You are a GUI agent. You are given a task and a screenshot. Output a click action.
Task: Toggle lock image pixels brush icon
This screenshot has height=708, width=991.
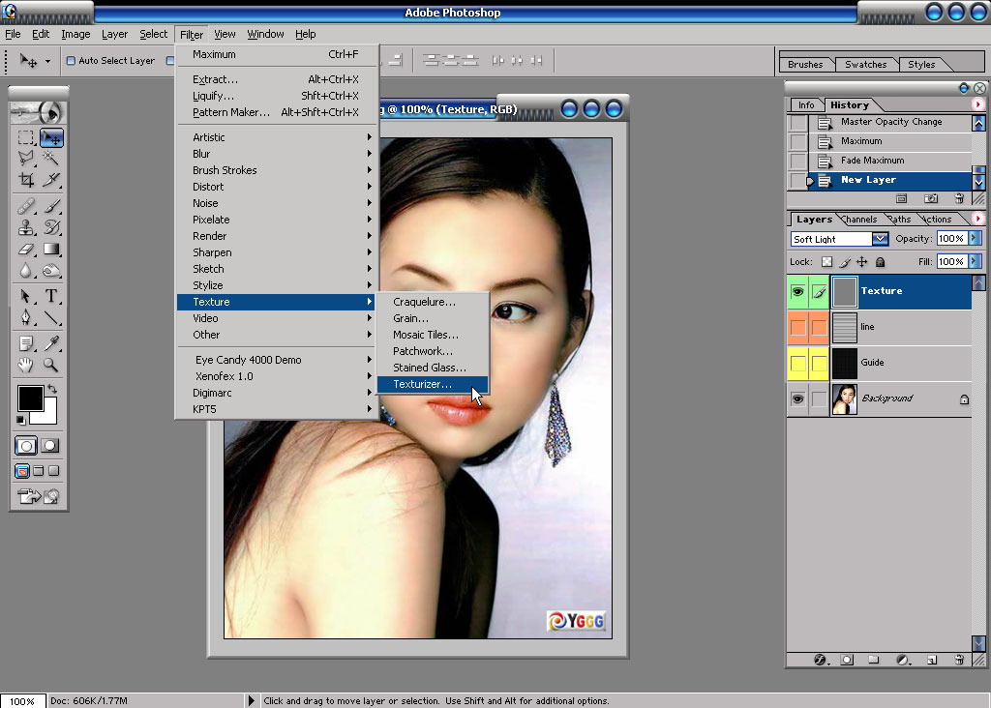point(845,261)
